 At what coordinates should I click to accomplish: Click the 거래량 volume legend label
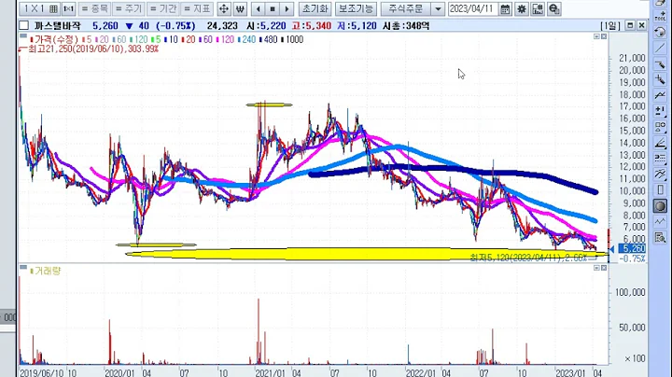coord(48,271)
